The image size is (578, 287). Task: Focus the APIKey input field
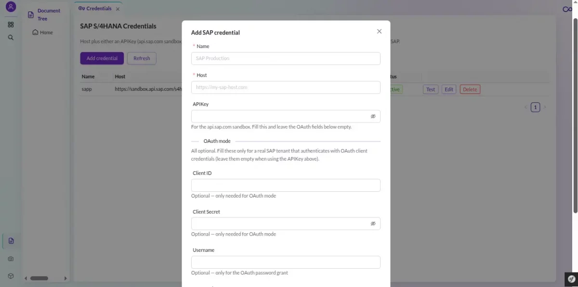click(x=286, y=116)
